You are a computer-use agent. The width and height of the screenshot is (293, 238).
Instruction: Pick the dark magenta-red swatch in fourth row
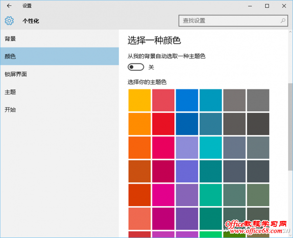coord(163,172)
